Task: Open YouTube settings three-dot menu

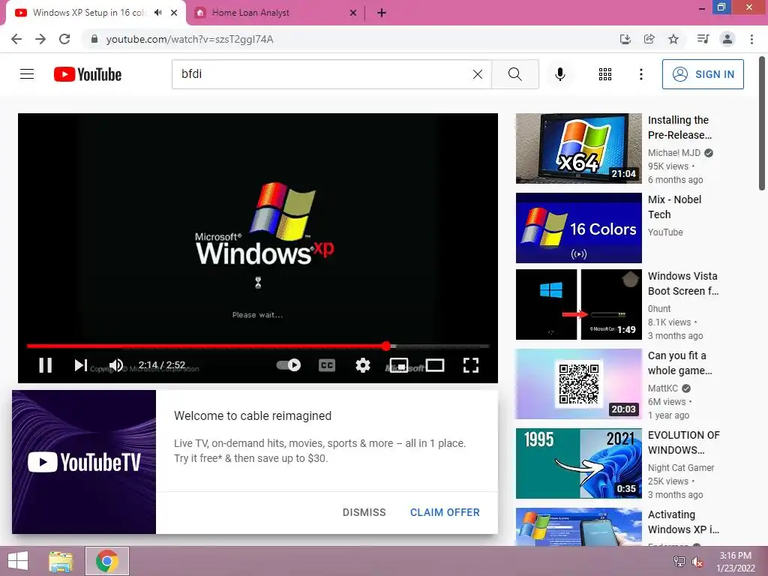Action: point(640,74)
